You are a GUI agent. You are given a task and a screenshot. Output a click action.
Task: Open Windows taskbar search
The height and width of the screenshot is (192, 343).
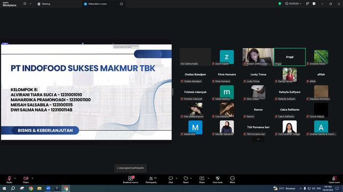click(x=13, y=188)
